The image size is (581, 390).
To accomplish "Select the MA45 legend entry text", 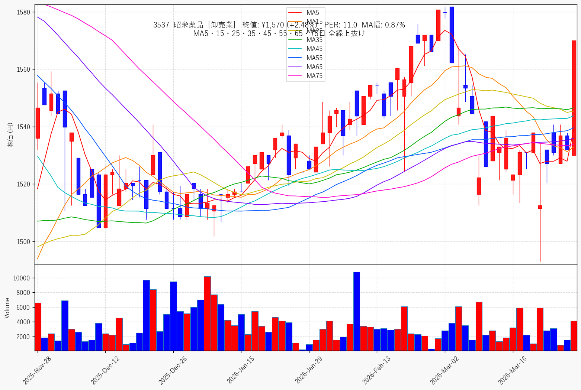I will click(315, 49).
